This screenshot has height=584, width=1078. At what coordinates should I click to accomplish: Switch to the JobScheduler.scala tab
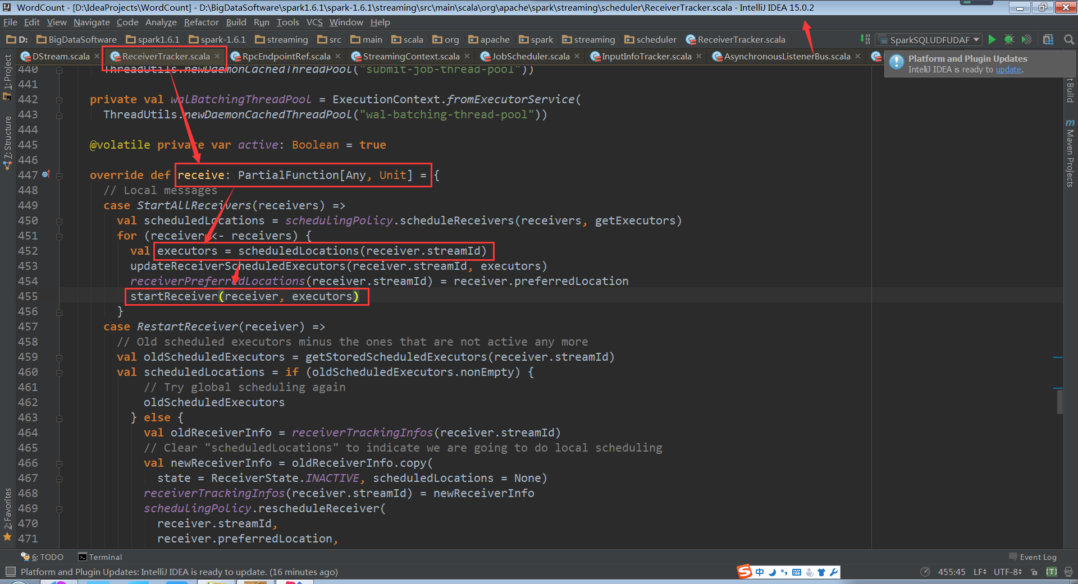(531, 56)
